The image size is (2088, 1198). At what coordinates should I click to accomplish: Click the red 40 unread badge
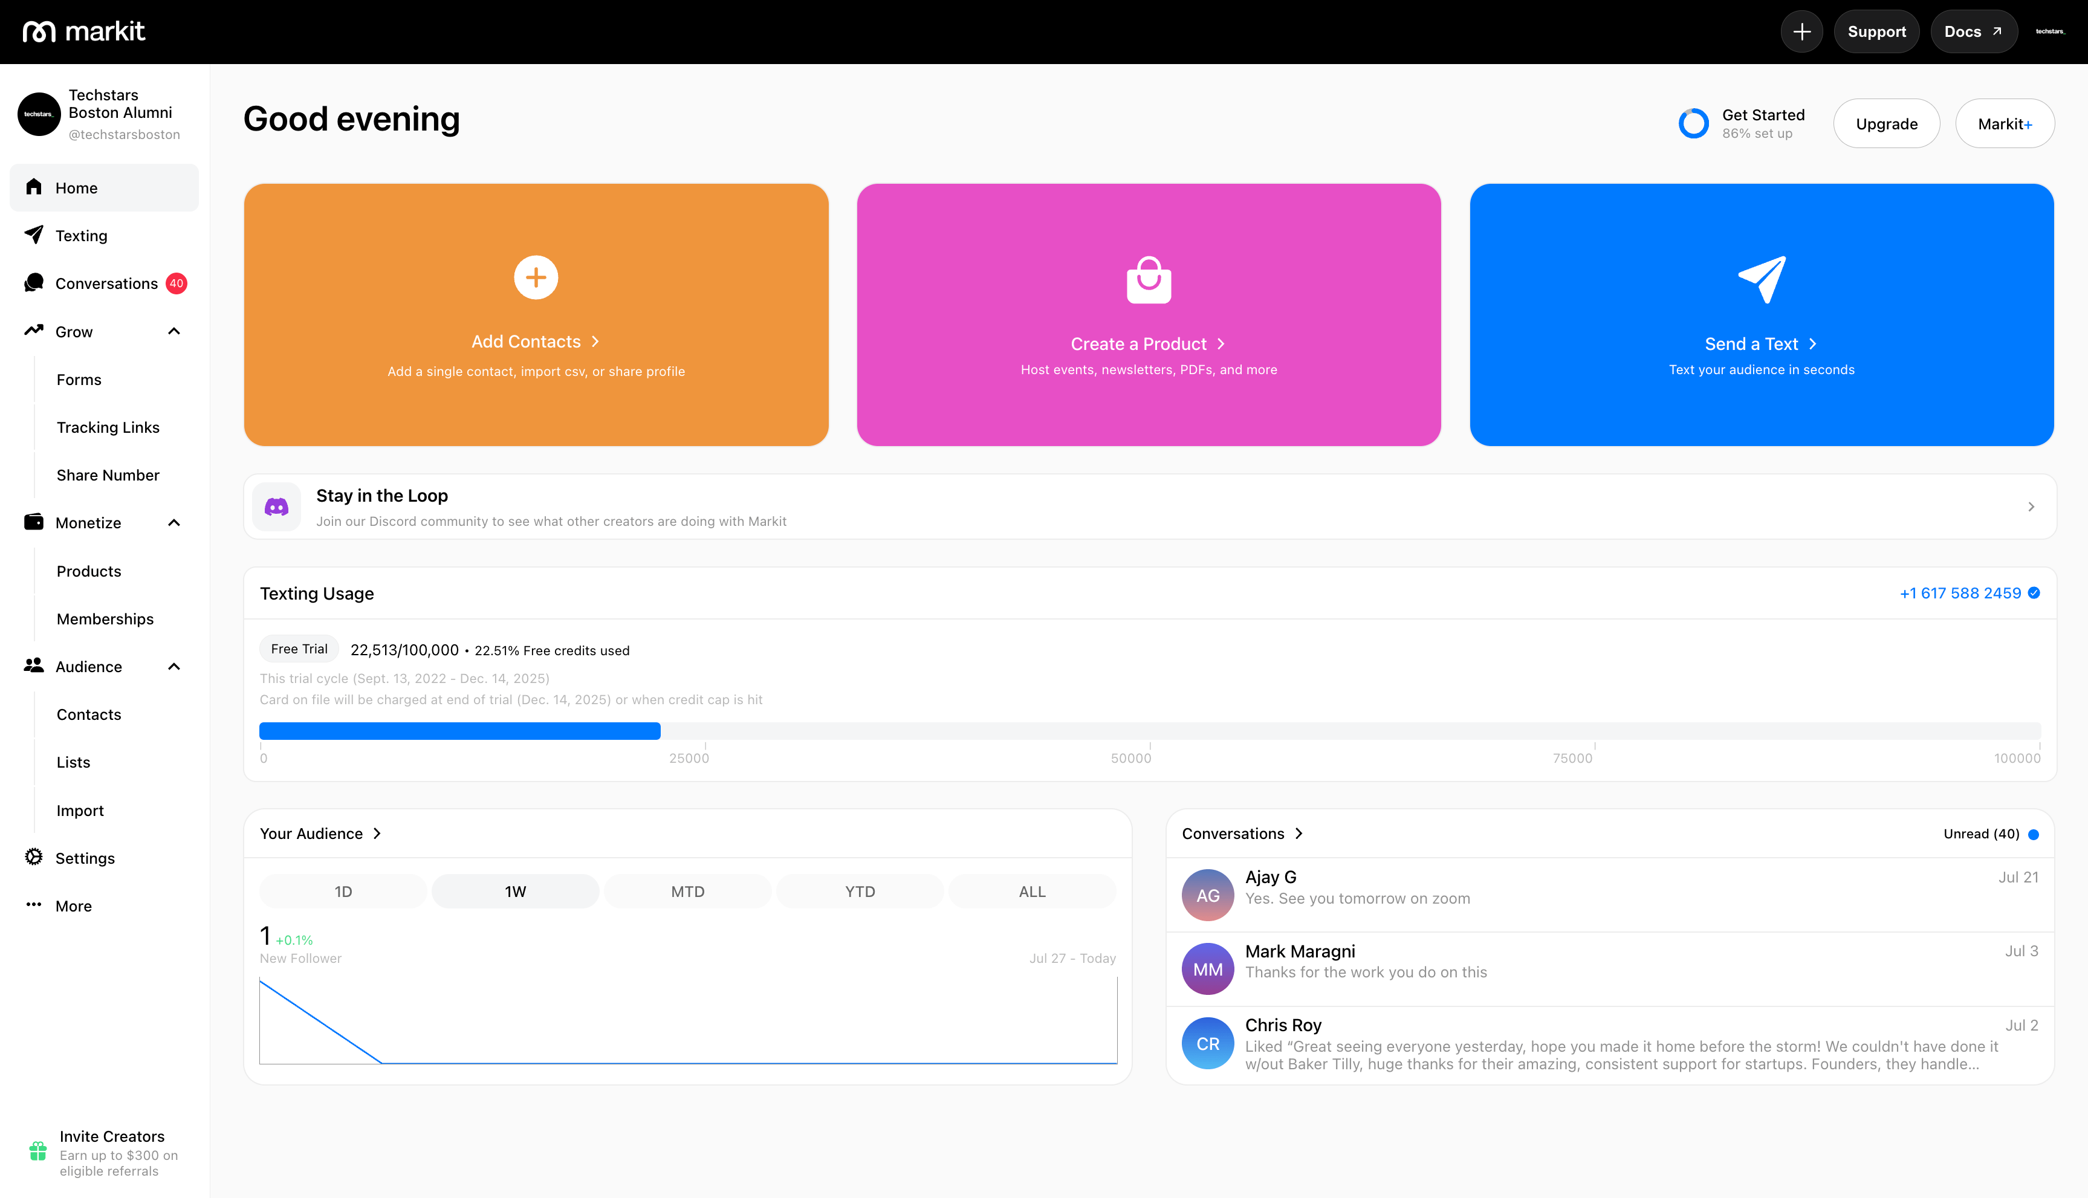point(176,283)
